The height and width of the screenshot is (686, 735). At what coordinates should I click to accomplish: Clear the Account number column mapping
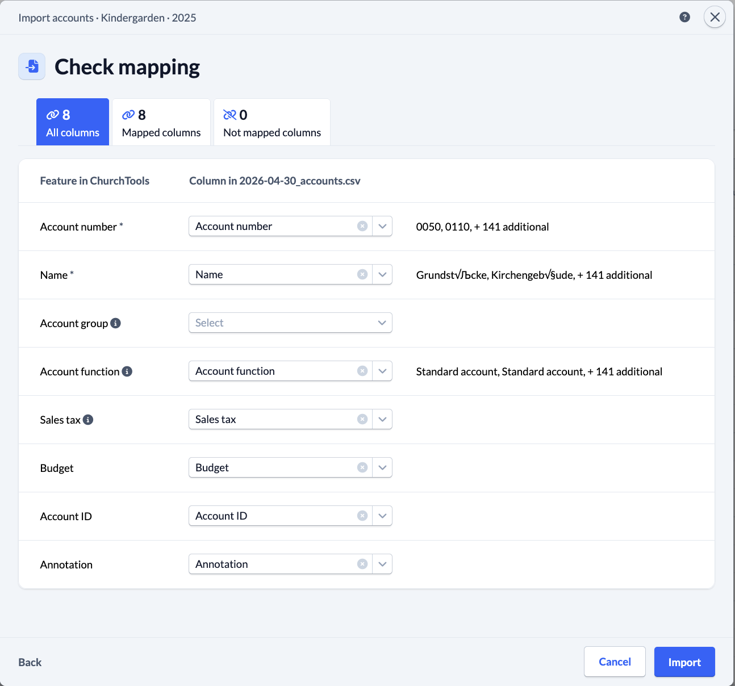coord(362,226)
